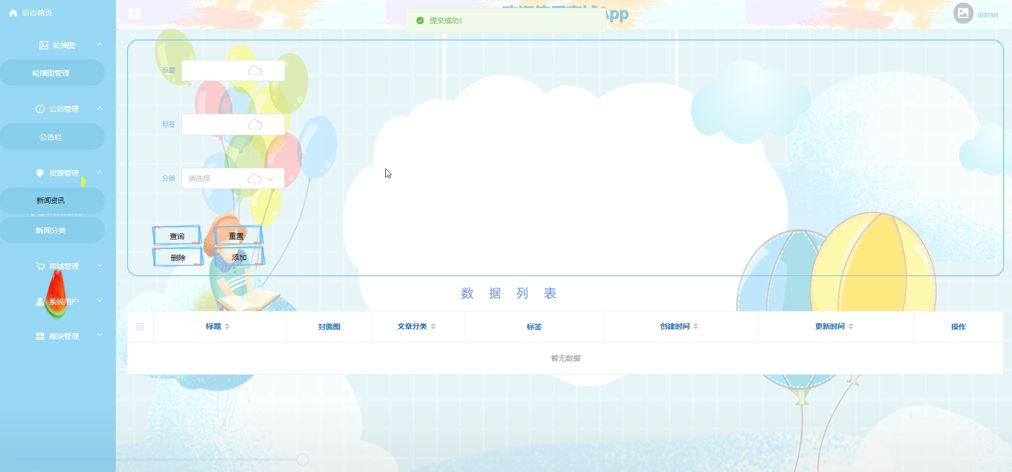
Task: Click the 删除 button
Action: (178, 257)
